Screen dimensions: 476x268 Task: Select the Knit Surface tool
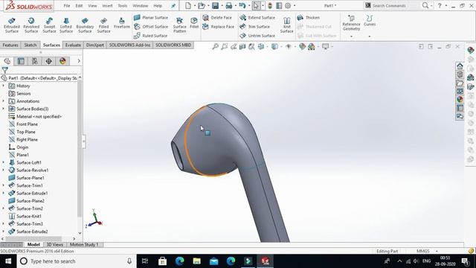pyautogui.click(x=286, y=25)
